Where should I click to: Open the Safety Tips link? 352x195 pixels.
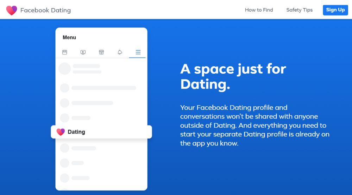[x=299, y=10]
